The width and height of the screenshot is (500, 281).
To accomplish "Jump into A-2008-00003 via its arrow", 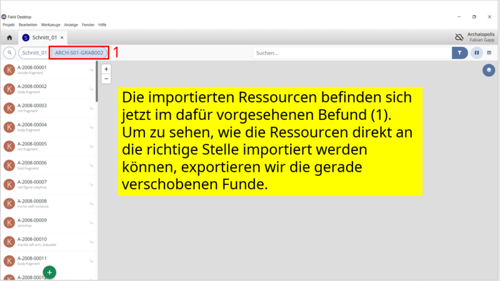I will coord(91,108).
